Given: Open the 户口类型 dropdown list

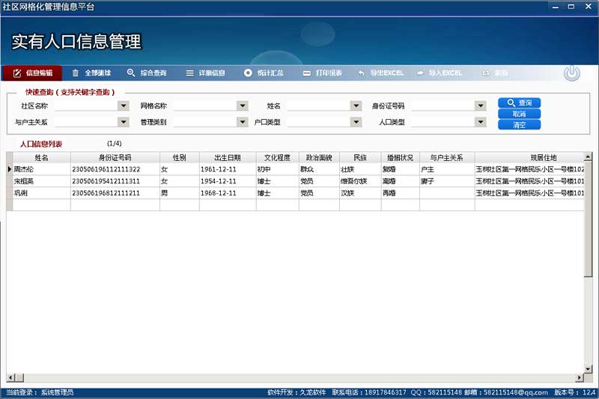Looking at the screenshot, I should 356,122.
